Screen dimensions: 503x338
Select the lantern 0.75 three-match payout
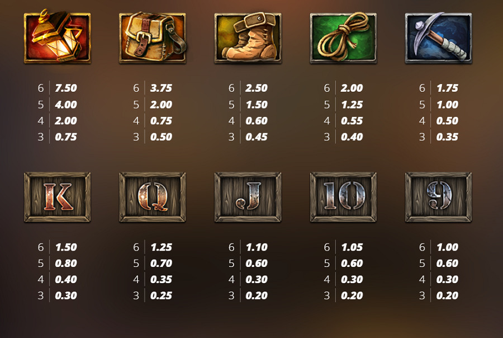[66, 137]
